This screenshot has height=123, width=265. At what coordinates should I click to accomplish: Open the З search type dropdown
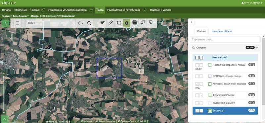(x=80, y=23)
